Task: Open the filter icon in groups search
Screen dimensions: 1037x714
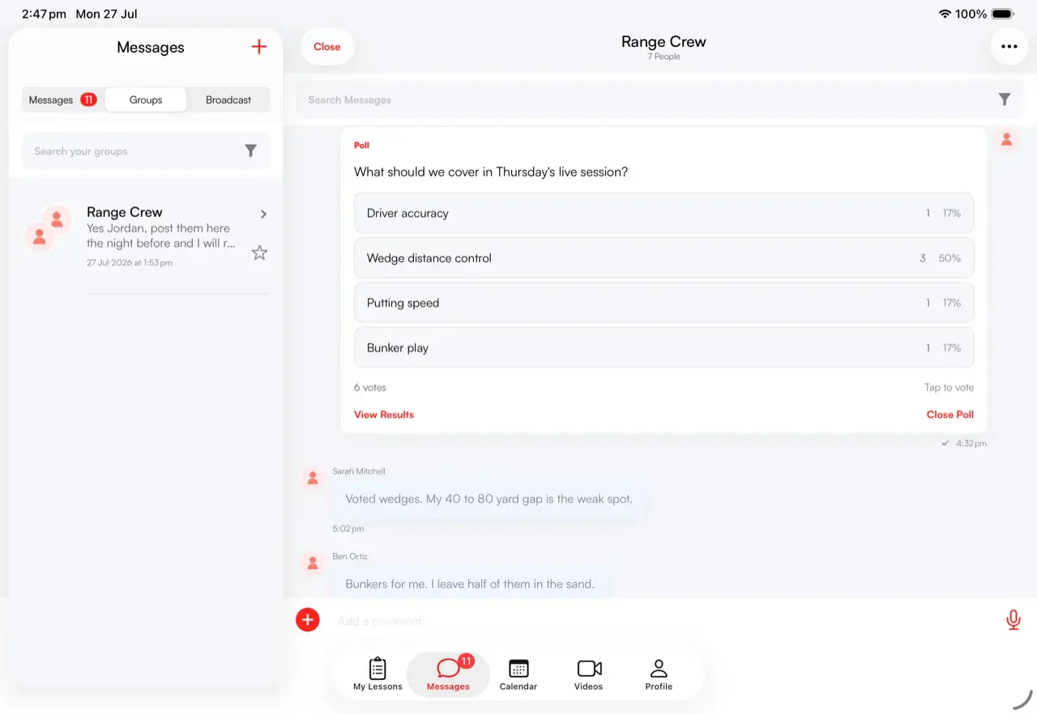Action: click(x=250, y=151)
